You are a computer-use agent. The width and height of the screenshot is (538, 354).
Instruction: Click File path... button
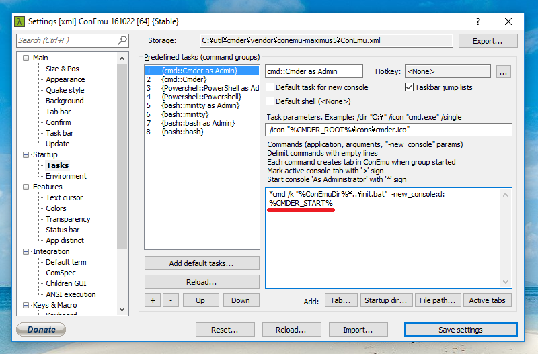(438, 300)
